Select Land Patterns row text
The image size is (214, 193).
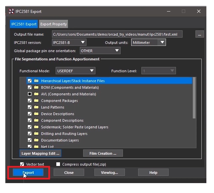coord(53,107)
